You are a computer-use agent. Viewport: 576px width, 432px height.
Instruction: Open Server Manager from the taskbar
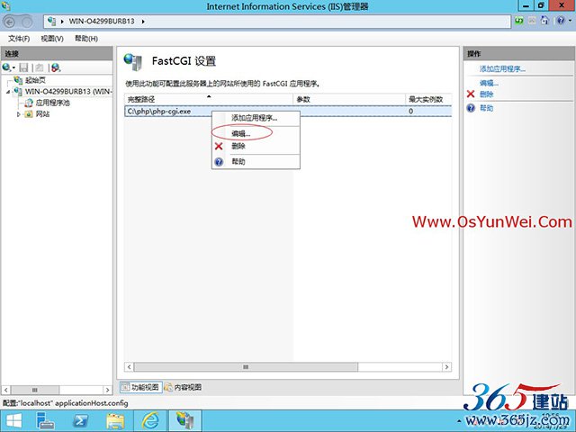tap(46, 421)
